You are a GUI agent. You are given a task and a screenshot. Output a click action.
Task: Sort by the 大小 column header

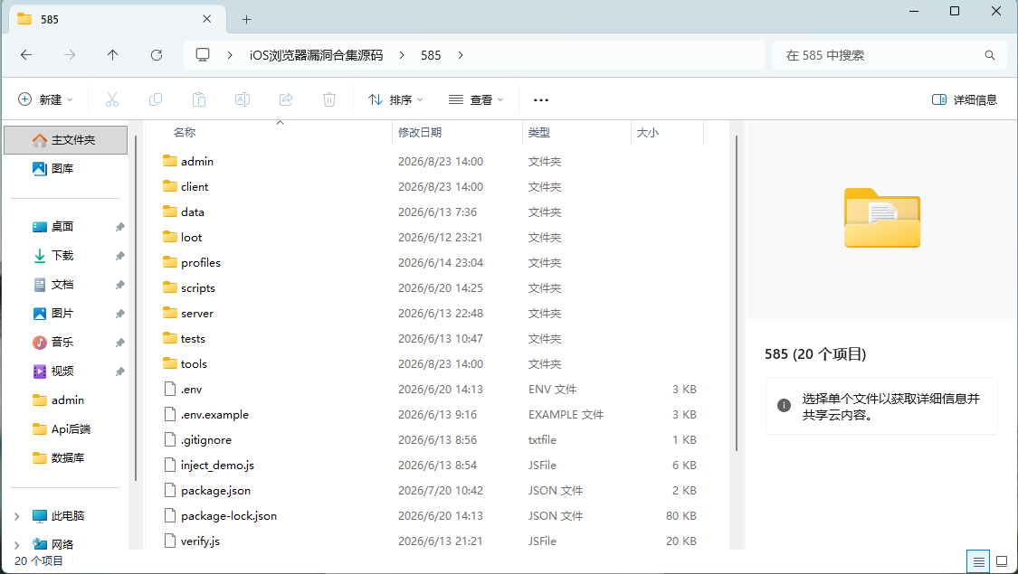pos(668,132)
